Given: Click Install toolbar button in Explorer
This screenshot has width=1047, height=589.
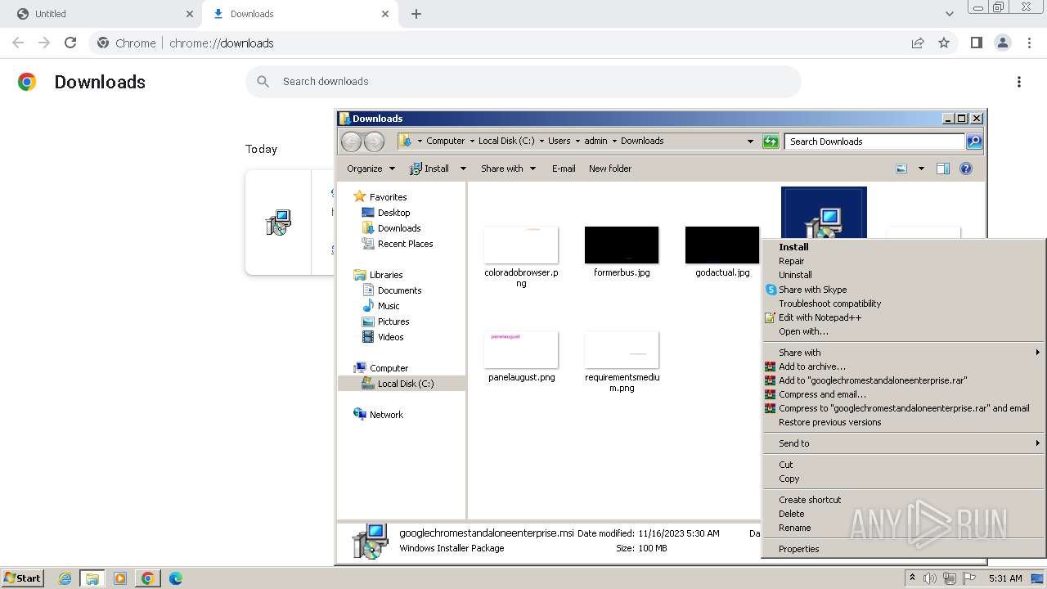Looking at the screenshot, I should coord(429,169).
